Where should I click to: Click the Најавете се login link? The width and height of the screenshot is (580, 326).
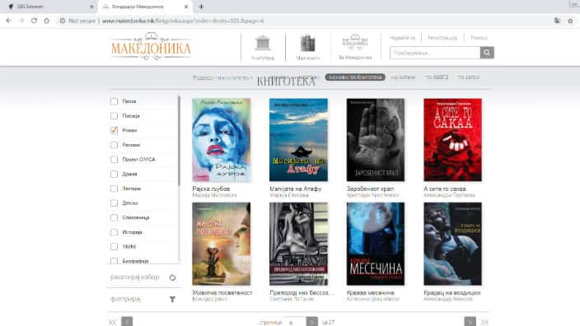pos(402,38)
